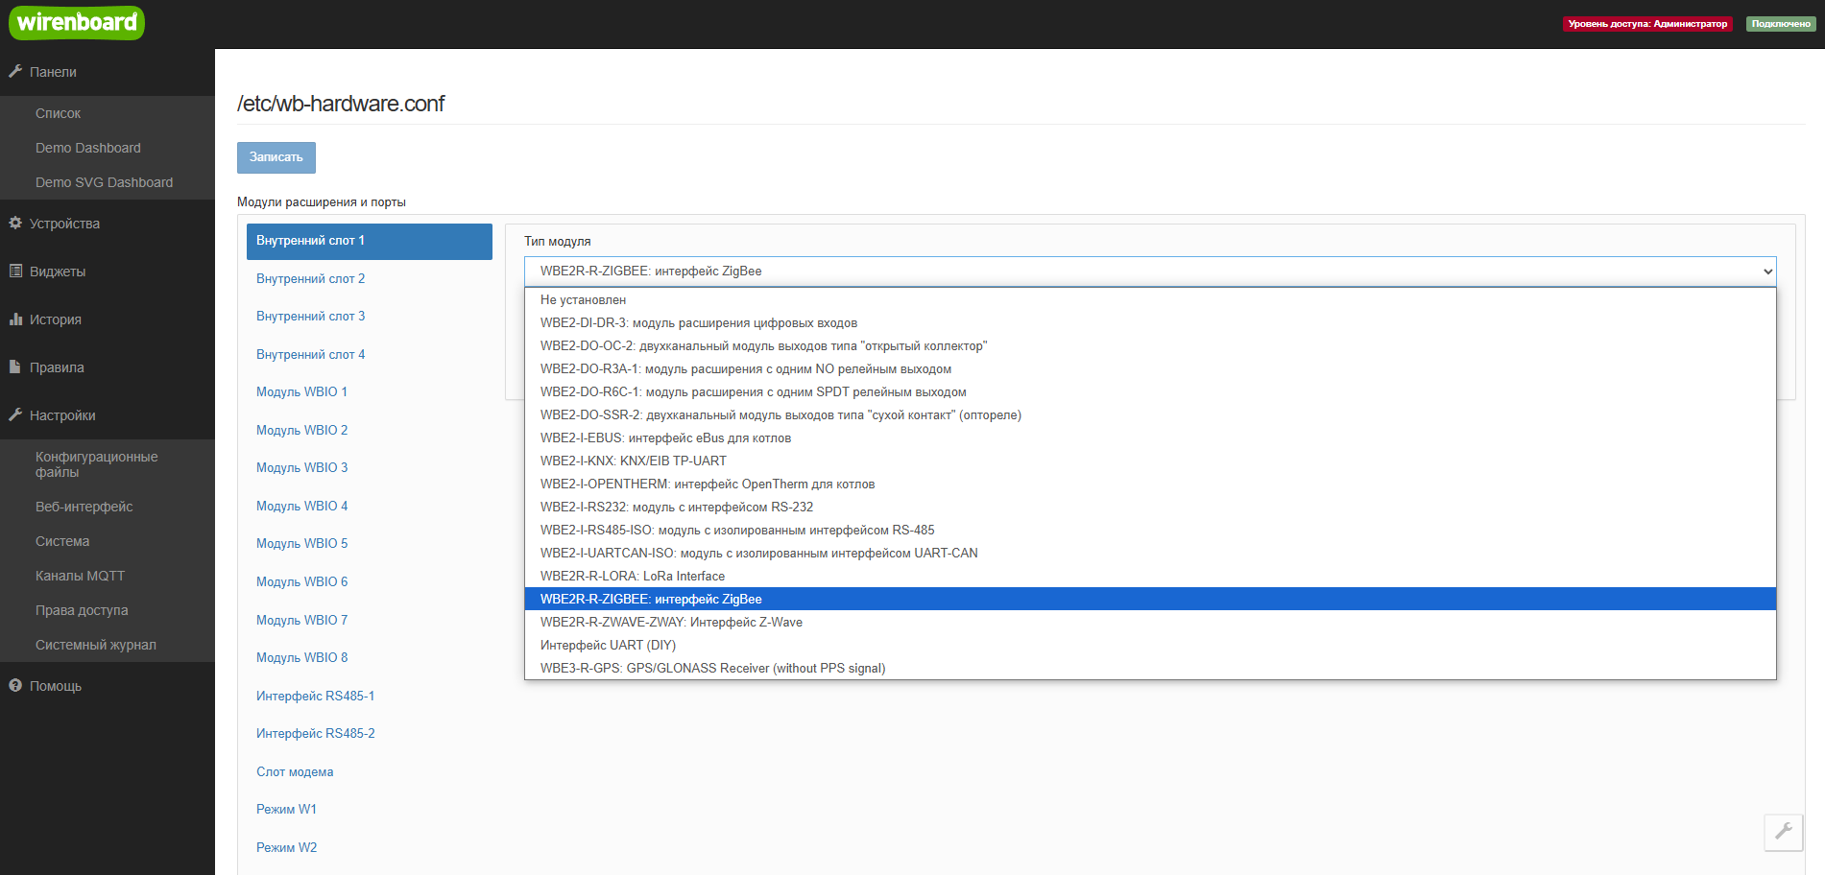The width and height of the screenshot is (1825, 875).
Task: Open Модуль WBIO 4 tab
Action: coord(370,507)
